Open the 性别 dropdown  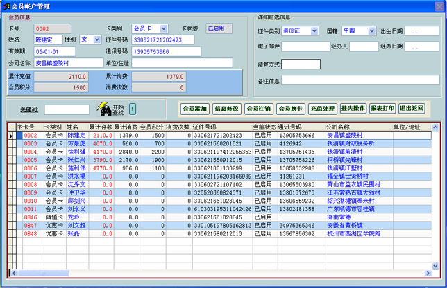(x=96, y=40)
